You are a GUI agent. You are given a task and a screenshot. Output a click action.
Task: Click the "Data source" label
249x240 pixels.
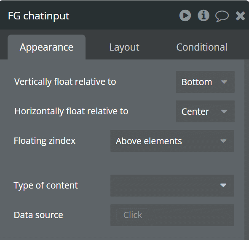tap(38, 215)
